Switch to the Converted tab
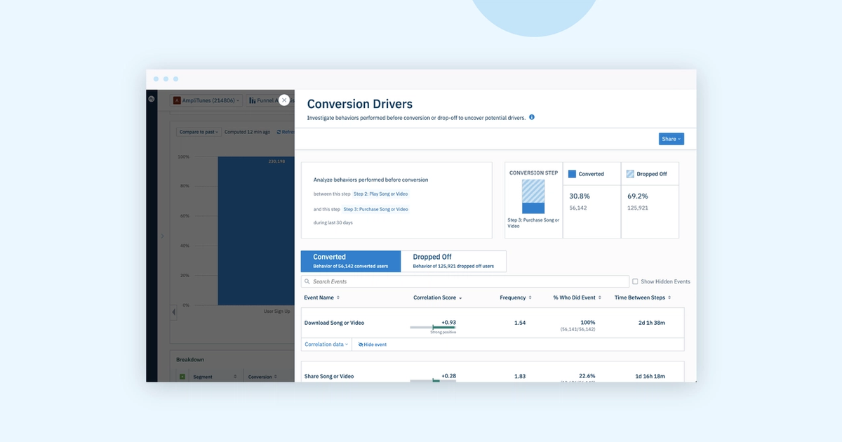The width and height of the screenshot is (842, 442). pos(351,261)
